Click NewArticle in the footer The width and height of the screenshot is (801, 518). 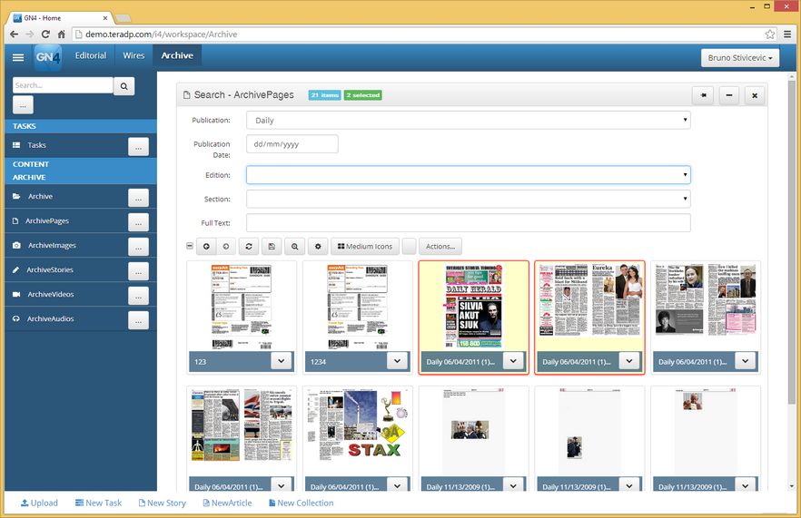pyautogui.click(x=227, y=503)
